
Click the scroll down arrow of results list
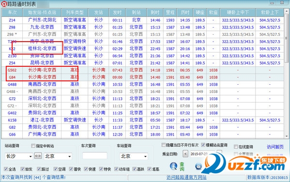point(287,136)
